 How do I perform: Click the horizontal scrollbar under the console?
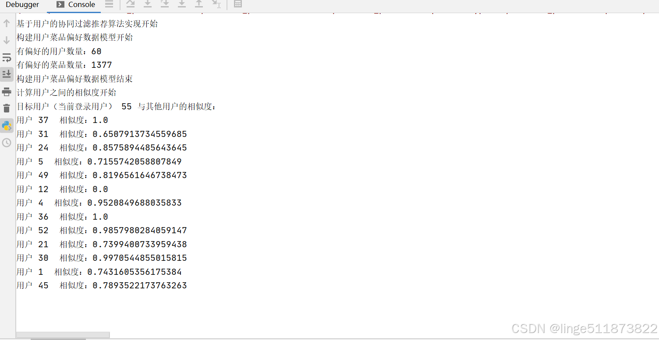pyautogui.click(x=63, y=335)
